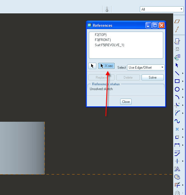Open the sketcher Palette tool
Viewport: 186px width, 195px height.
177,177
